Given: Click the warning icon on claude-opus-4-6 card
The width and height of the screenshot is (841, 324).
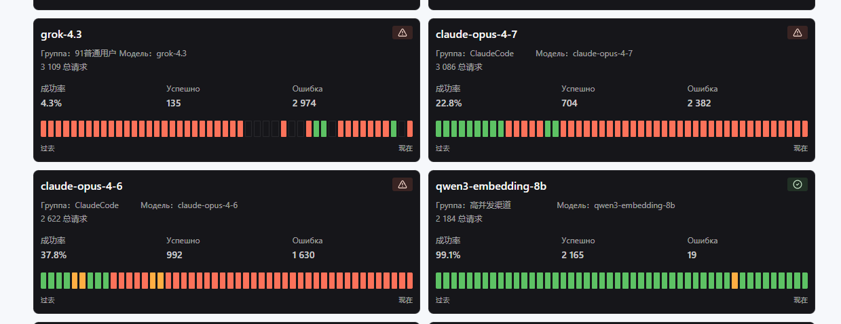Looking at the screenshot, I should 403,184.
